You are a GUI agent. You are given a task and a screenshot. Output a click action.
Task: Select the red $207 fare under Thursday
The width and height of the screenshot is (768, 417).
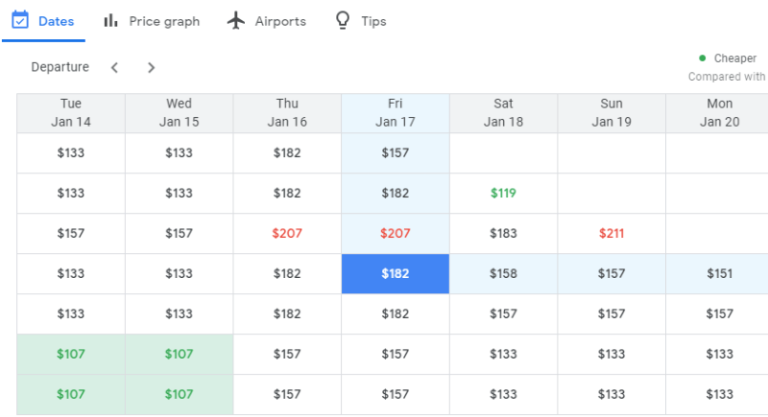[x=287, y=234]
